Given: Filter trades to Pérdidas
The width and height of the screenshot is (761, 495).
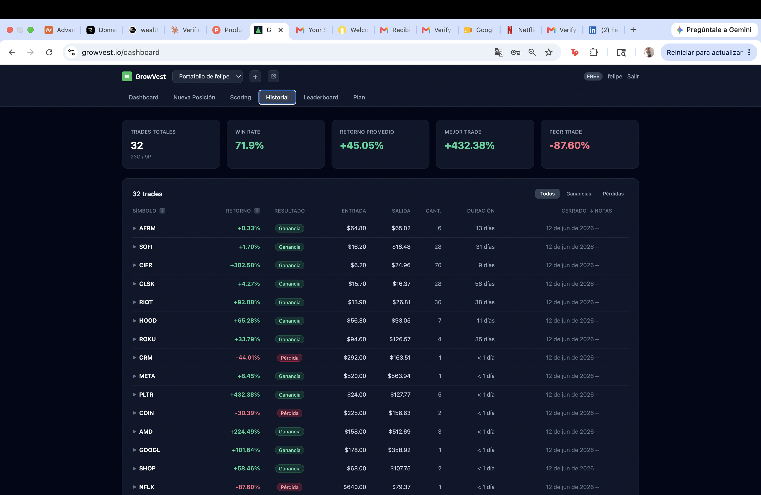Looking at the screenshot, I should pos(613,194).
